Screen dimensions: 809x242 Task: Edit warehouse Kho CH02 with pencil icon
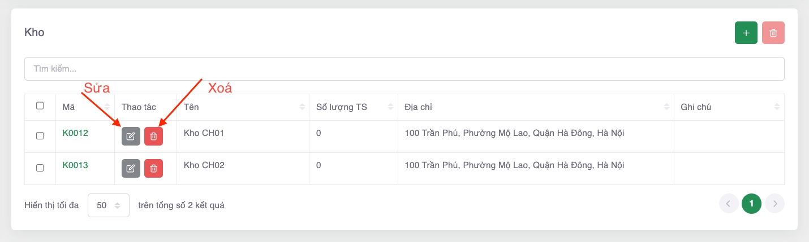(x=131, y=168)
